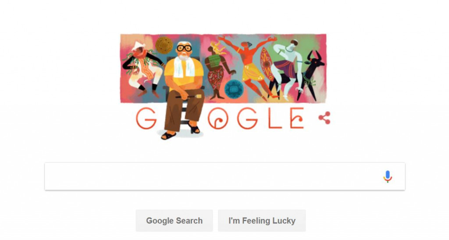Click the masked dancer in white hat

(141, 69)
